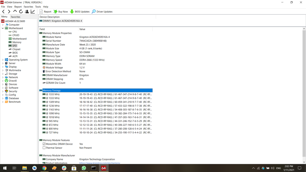Open File Explorer from the taskbar
Viewport: 306px width, 172px height.
pos(25,168)
